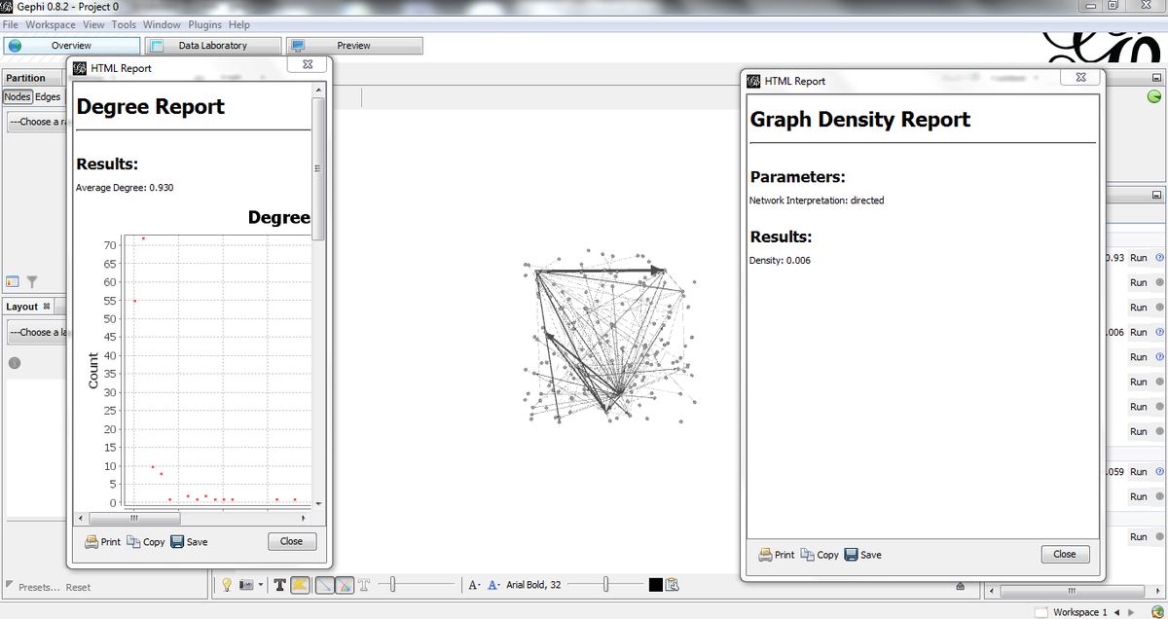Close Graph Density Report with Close button
The height and width of the screenshot is (619, 1168).
pos(1065,554)
